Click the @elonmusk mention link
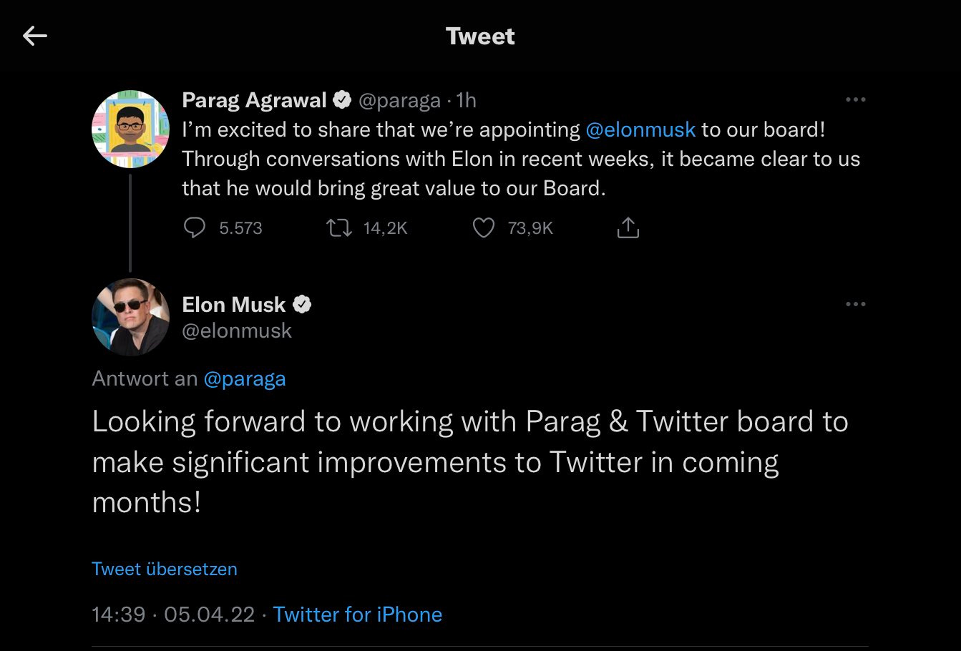The width and height of the screenshot is (961, 651). tap(640, 129)
